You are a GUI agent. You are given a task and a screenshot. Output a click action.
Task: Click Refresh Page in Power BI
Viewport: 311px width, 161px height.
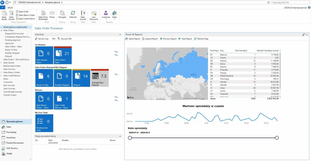pos(201,39)
